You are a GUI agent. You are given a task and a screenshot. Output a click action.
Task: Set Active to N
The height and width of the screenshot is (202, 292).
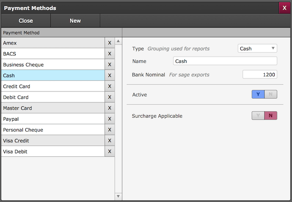pos(271,94)
